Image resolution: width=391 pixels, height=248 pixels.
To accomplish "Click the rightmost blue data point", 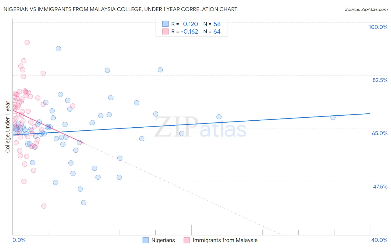I will (333, 117).
